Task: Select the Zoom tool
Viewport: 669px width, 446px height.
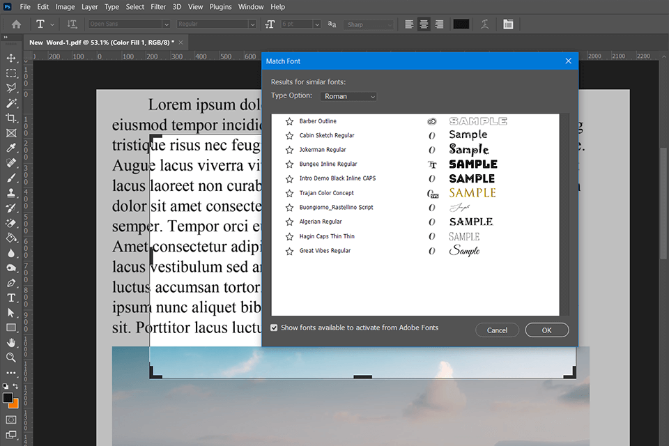Action: pos(11,357)
